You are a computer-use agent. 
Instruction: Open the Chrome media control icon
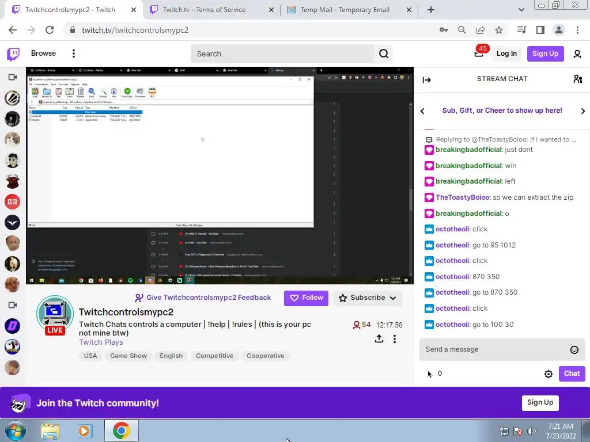coord(521,30)
